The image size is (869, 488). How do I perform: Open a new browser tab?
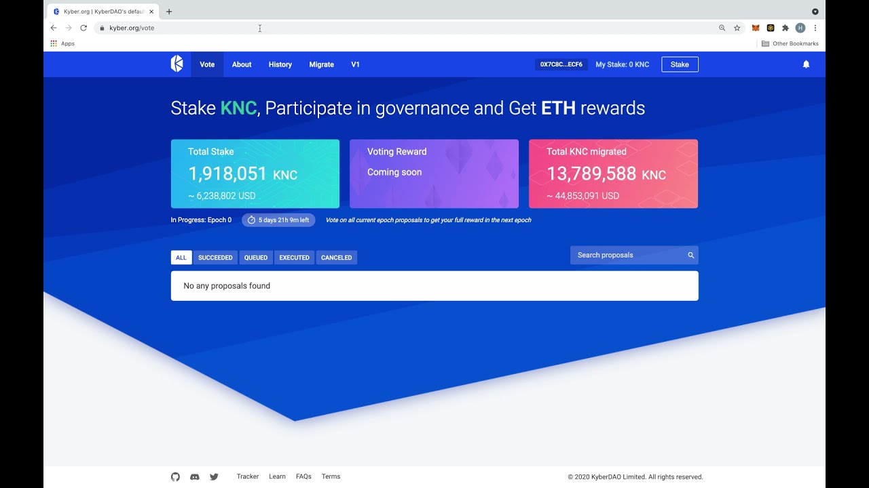(x=169, y=12)
